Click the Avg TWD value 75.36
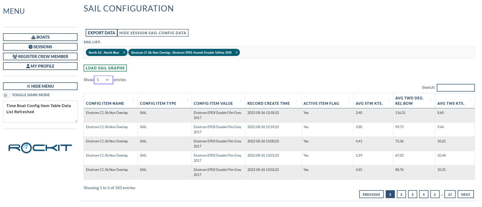Viewport: 482px width, 207px height. [x=399, y=141]
